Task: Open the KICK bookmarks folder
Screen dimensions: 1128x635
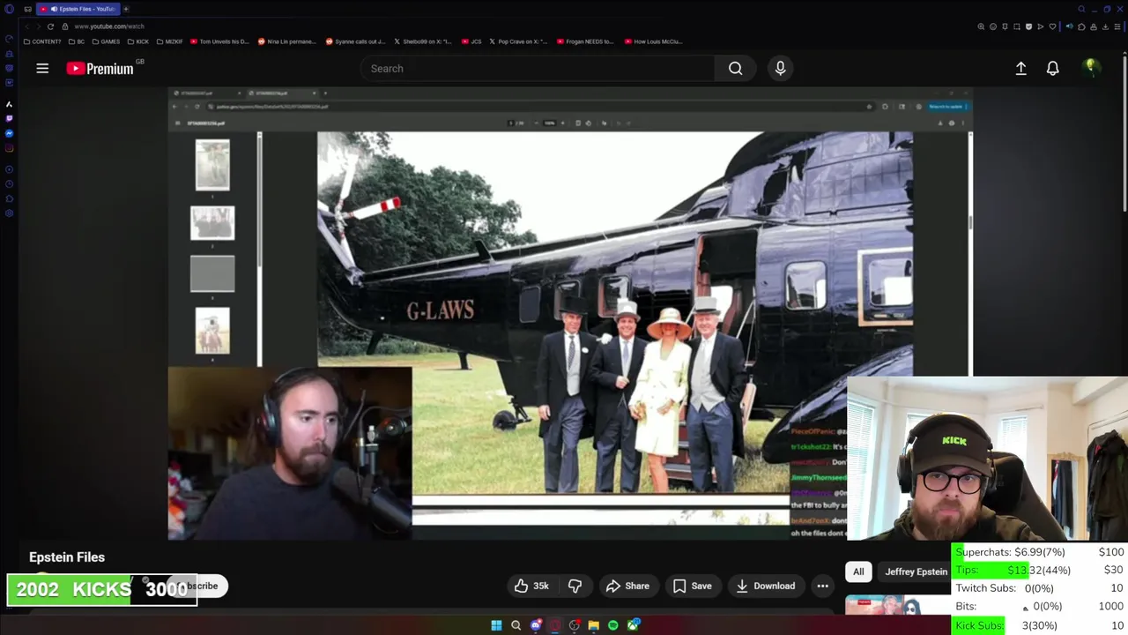Action: pos(138,41)
